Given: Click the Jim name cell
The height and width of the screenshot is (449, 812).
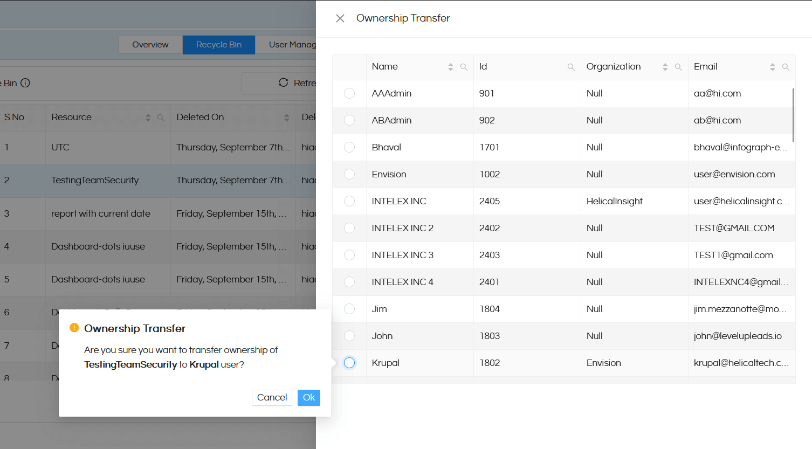Looking at the screenshot, I should [420, 309].
